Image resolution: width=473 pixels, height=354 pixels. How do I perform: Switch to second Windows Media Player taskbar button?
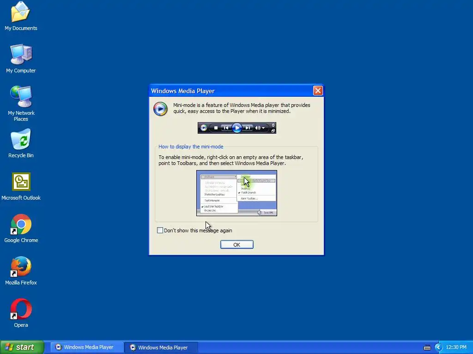[x=161, y=348]
